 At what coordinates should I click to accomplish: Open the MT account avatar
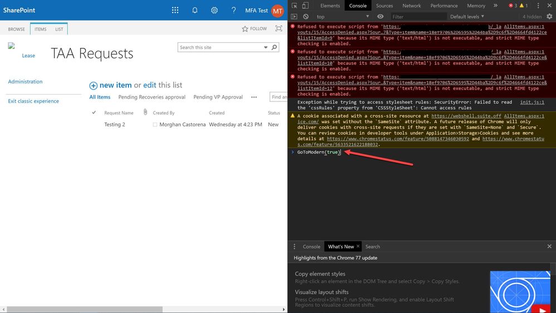pyautogui.click(x=277, y=11)
